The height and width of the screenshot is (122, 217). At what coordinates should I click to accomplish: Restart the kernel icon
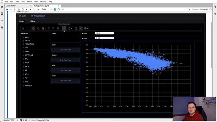[x=34, y=9]
